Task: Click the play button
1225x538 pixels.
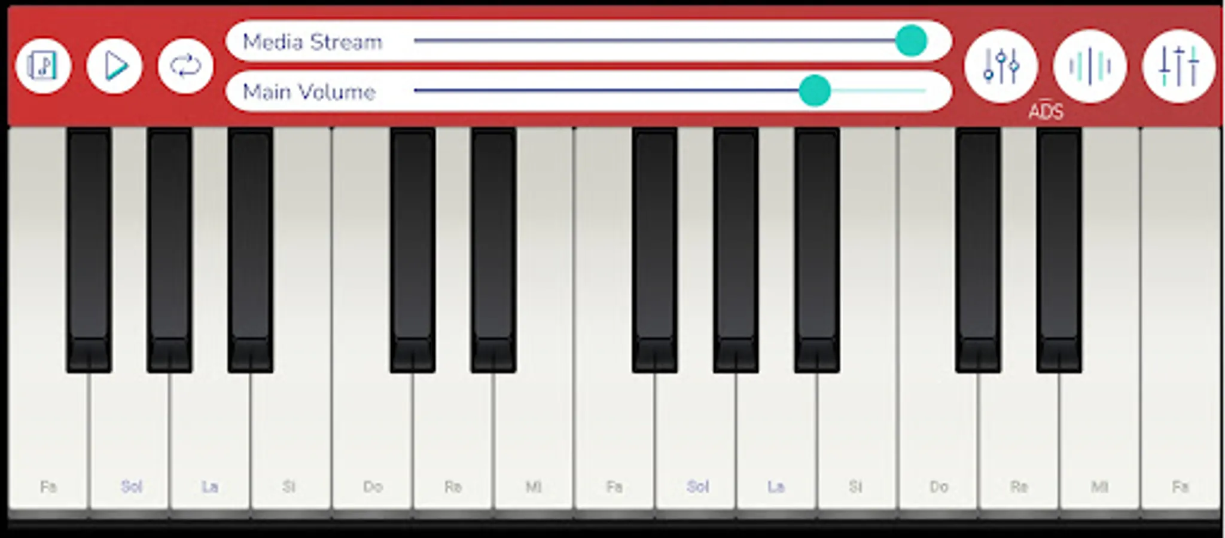Action: pos(114,66)
